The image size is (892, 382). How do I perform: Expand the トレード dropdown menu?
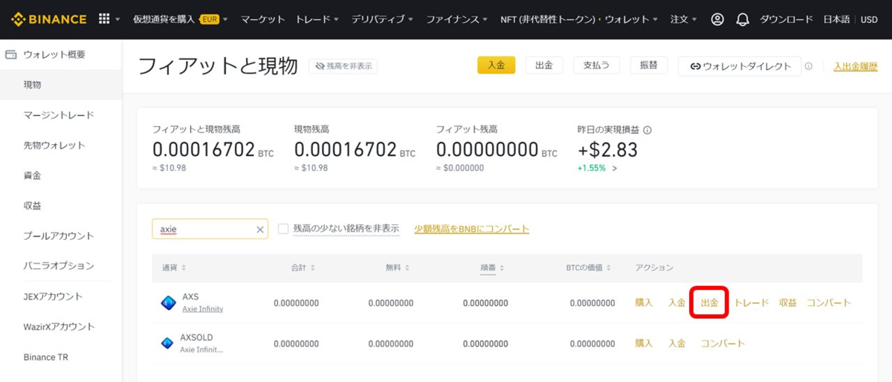pyautogui.click(x=317, y=19)
